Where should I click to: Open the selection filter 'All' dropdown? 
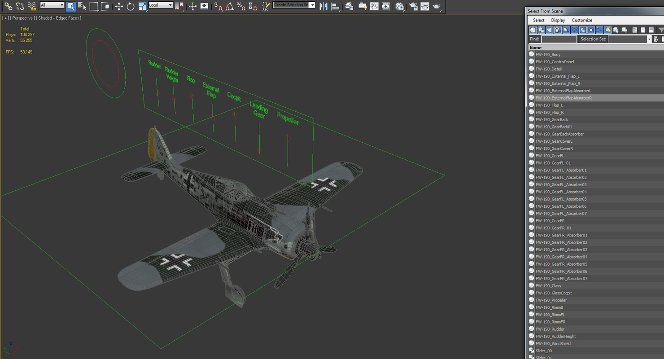tap(52, 5)
